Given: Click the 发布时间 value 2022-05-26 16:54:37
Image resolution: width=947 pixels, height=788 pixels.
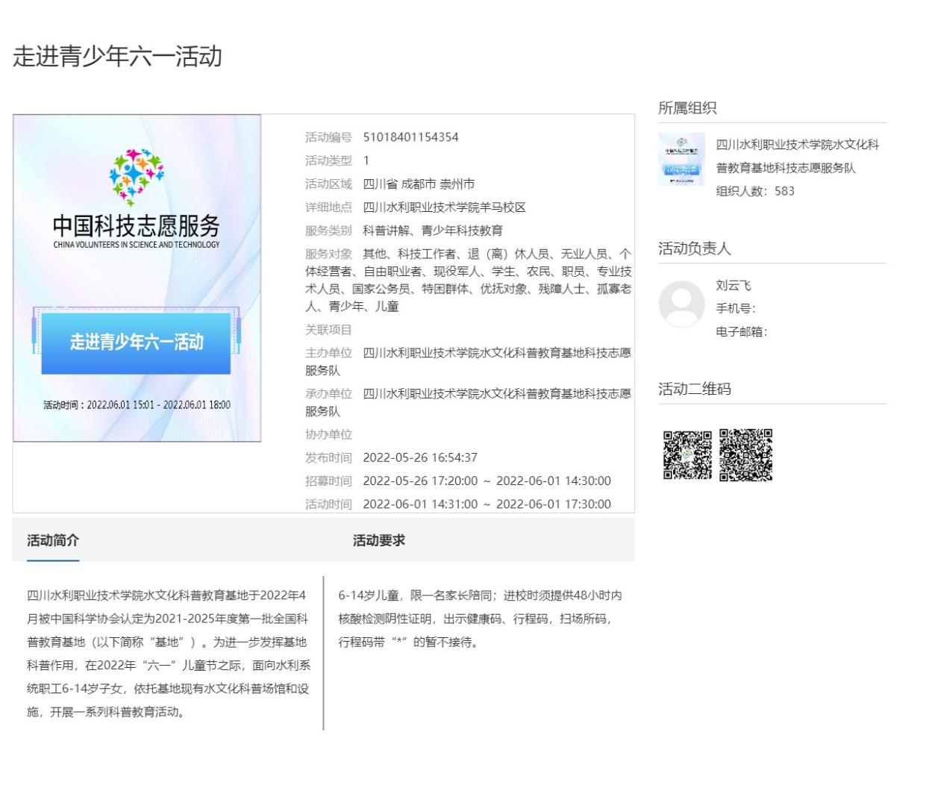Looking at the screenshot, I should 419,457.
